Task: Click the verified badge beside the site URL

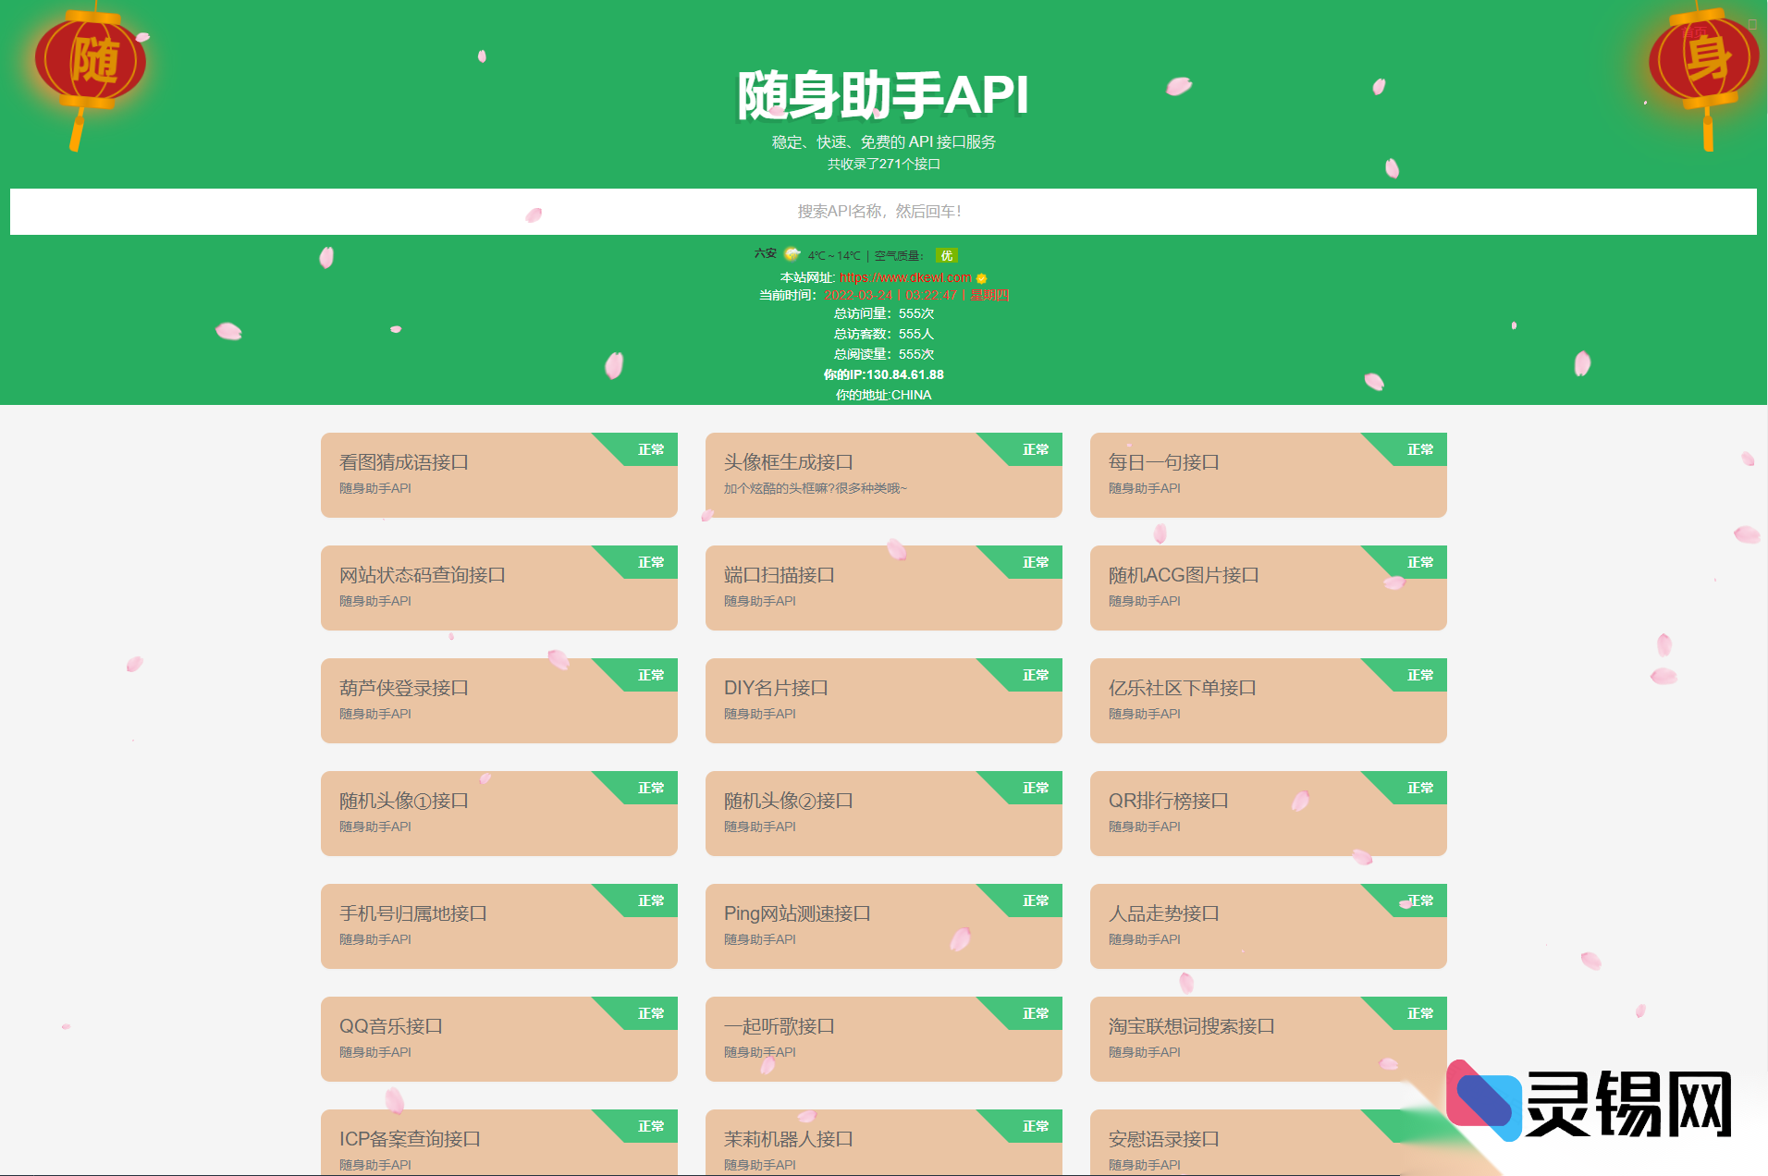Action: [x=981, y=278]
